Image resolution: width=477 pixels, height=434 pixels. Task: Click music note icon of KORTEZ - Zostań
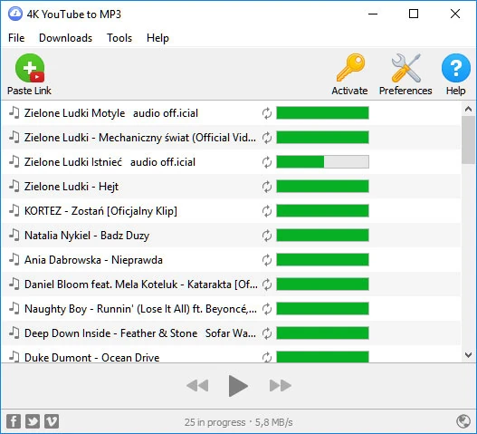[14, 210]
